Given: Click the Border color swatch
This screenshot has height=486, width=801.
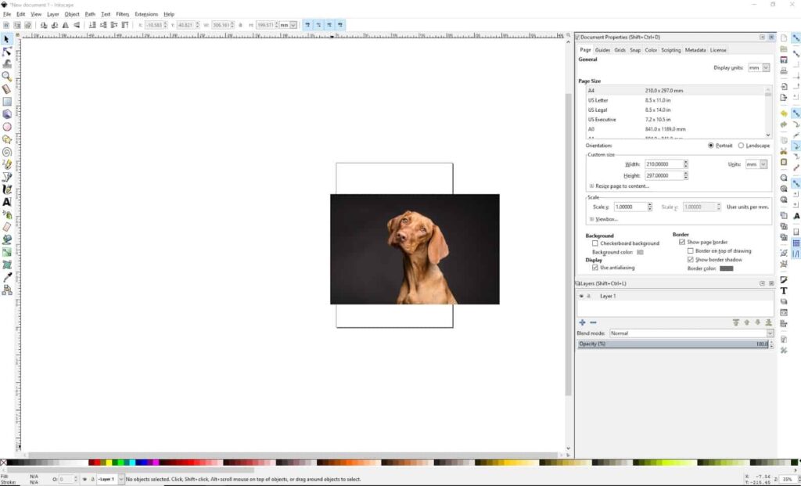Looking at the screenshot, I should tap(727, 268).
